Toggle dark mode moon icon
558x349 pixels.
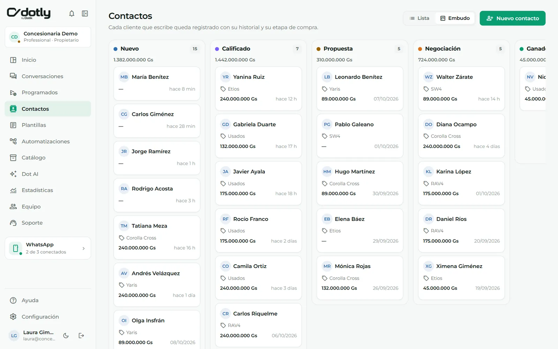coord(66,336)
